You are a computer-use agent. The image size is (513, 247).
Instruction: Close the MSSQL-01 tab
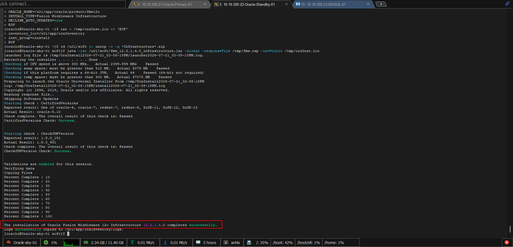pos(368,4)
